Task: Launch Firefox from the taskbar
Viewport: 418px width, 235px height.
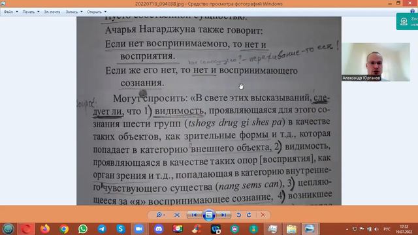Action: (45, 229)
